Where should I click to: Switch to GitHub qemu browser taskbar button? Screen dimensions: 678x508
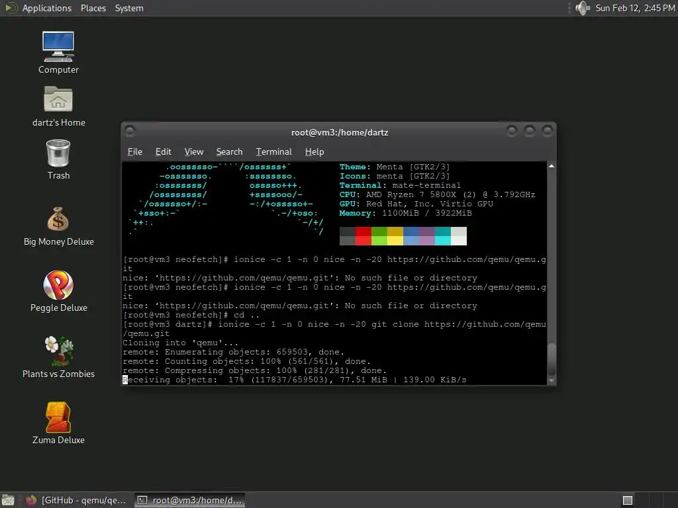point(77,500)
